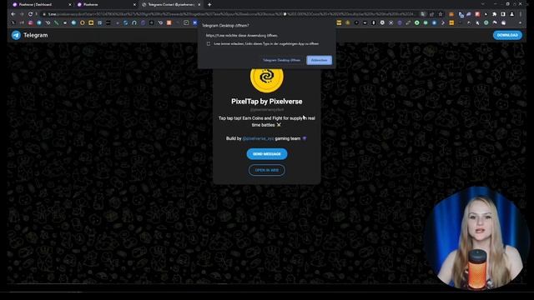Click the red extension icon in toolbar
Viewport: 534px width, 300px height.
[477, 14]
